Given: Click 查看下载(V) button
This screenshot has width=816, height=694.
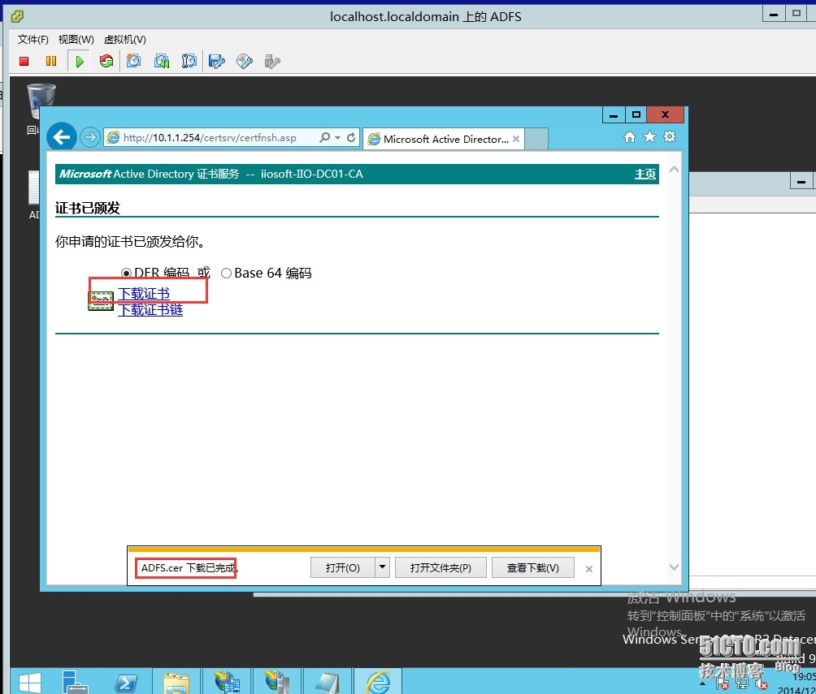Looking at the screenshot, I should pos(533,567).
